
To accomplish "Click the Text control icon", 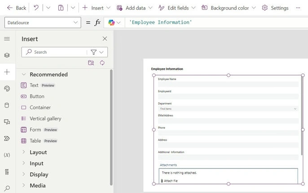I will click(x=23, y=85).
